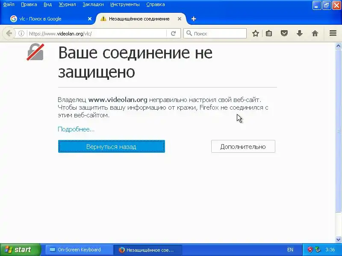The height and width of the screenshot is (256, 342).
Task: Close the 'vlc - Поиск в Google' tab
Action: click(x=90, y=19)
